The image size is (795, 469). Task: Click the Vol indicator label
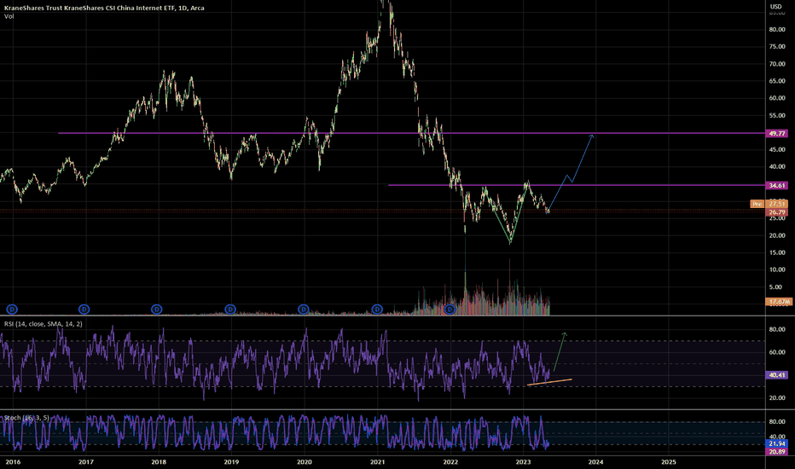tap(9, 17)
